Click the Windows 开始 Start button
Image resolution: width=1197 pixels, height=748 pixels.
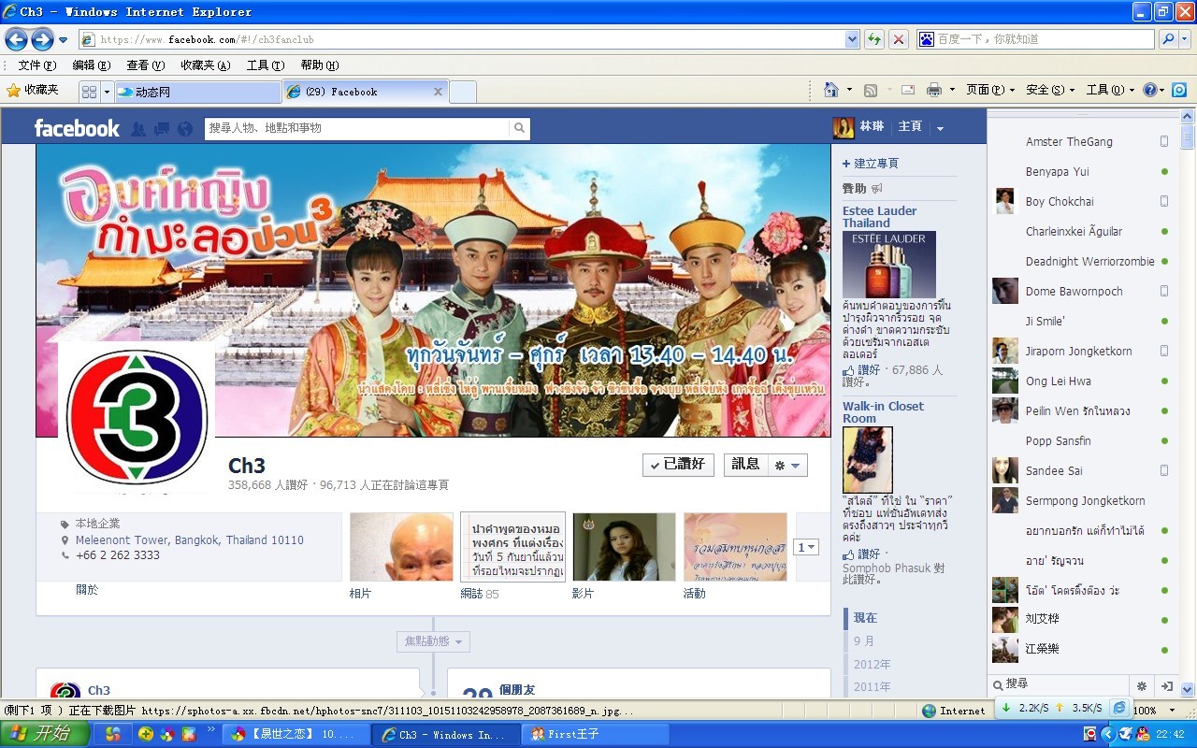45,734
